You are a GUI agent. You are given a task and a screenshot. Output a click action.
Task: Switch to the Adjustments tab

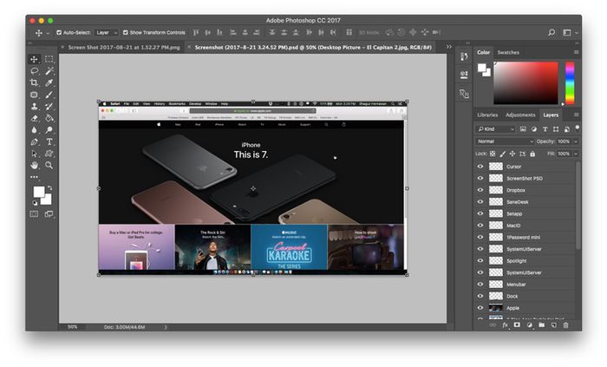click(x=520, y=115)
